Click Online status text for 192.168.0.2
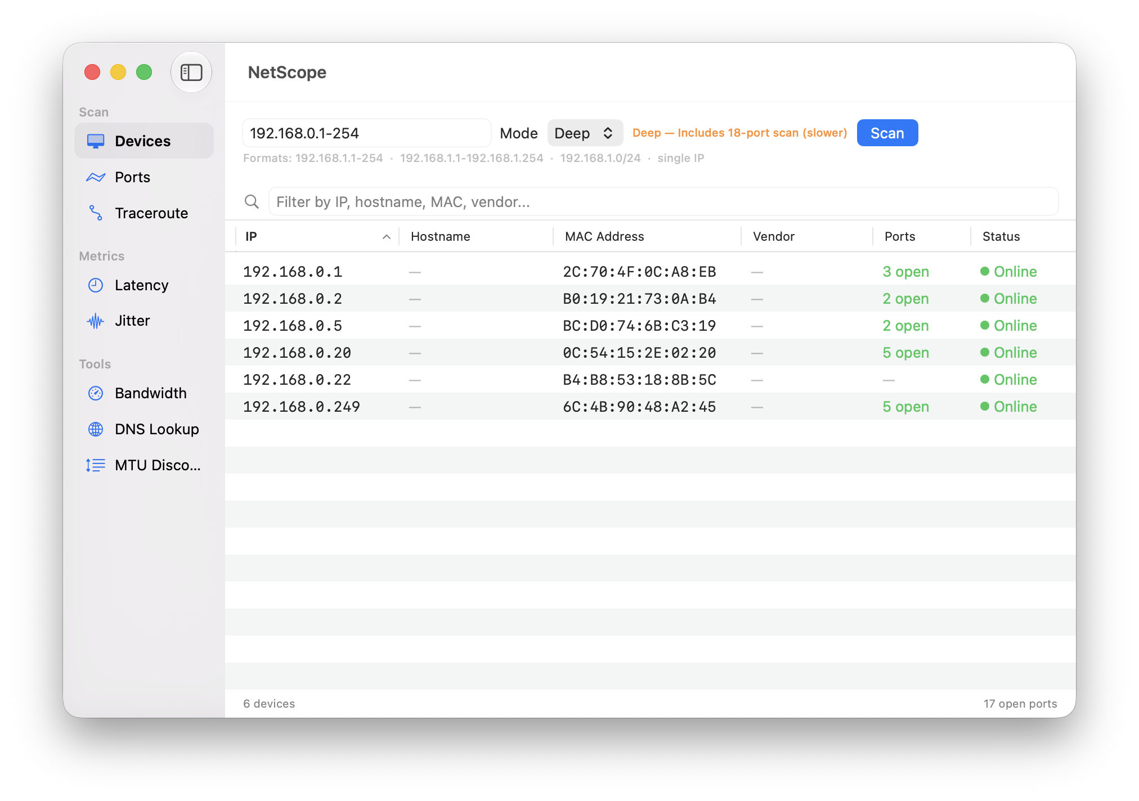The image size is (1139, 801). (1015, 299)
